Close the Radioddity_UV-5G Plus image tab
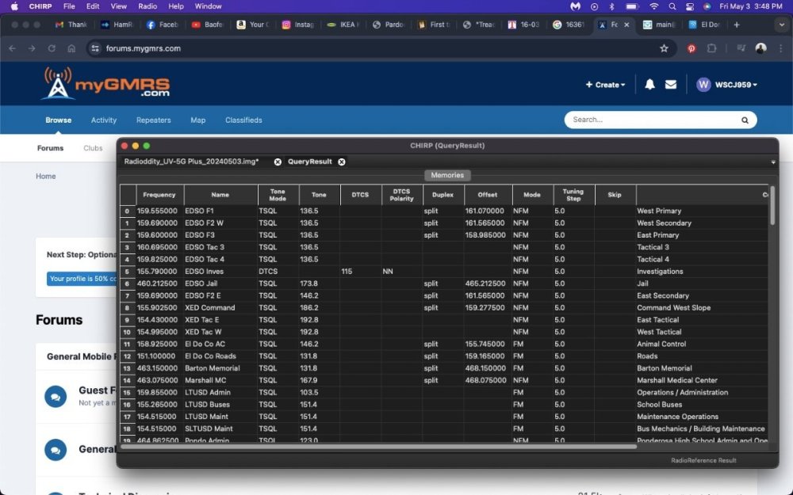Viewport: 793px width, 495px height. (278, 162)
